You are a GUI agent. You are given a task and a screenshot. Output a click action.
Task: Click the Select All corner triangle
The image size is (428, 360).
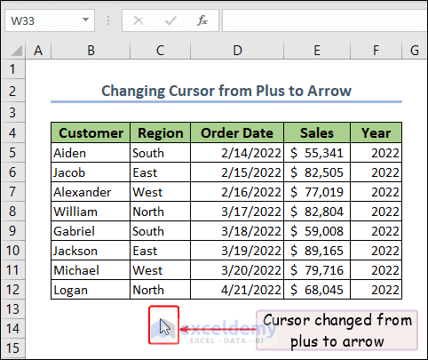coord(17,51)
